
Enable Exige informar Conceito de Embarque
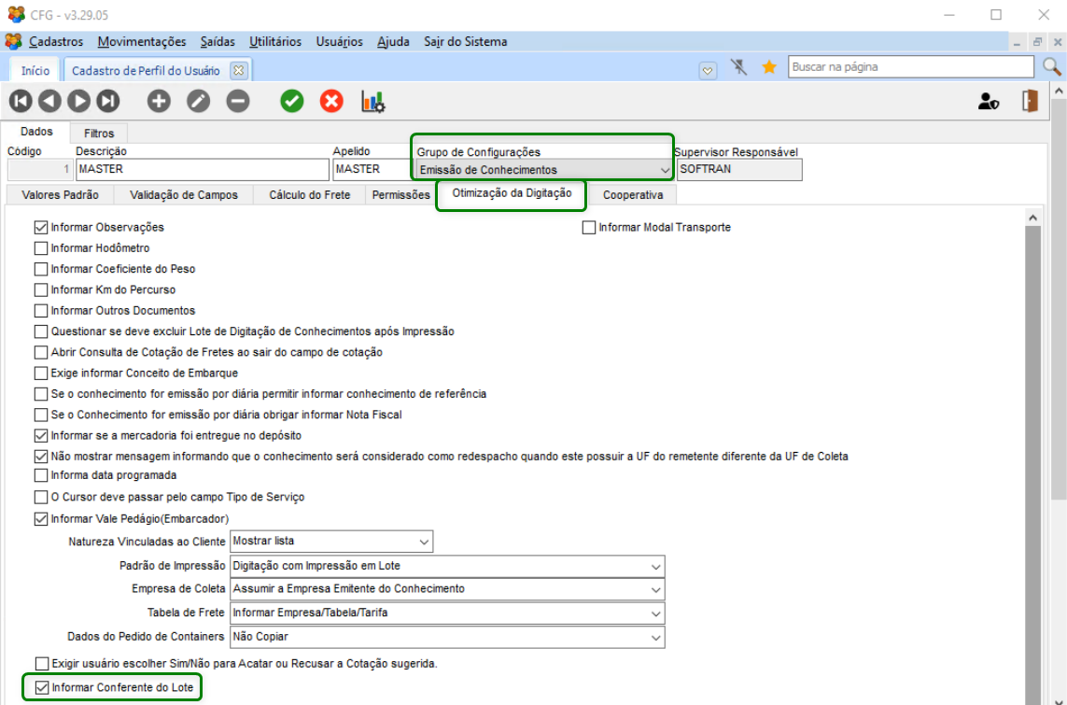tap(41, 373)
